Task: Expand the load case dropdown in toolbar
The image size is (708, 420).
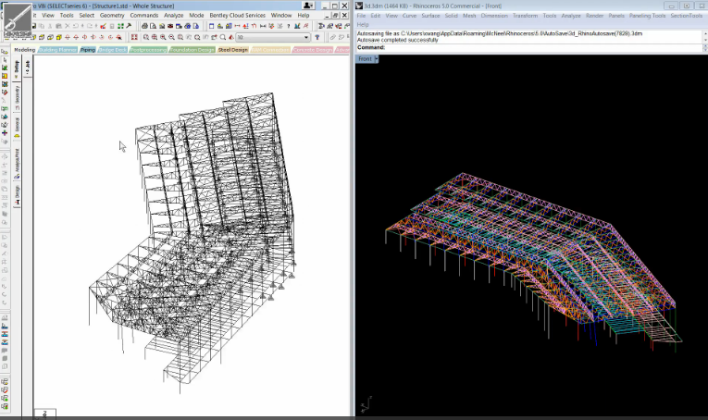Action: 306,37
